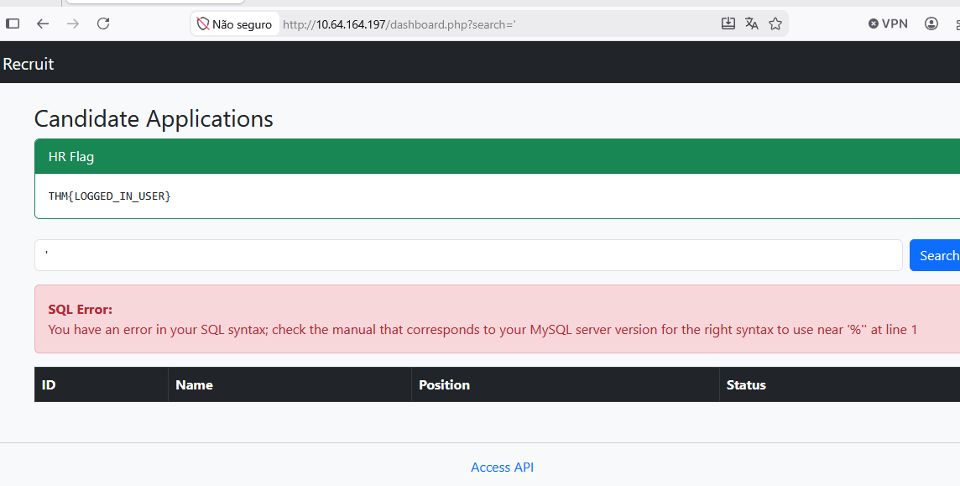Viewport: 960px width, 486px height.
Task: Open the 'Não seguro' site security info
Action: pyautogui.click(x=234, y=24)
